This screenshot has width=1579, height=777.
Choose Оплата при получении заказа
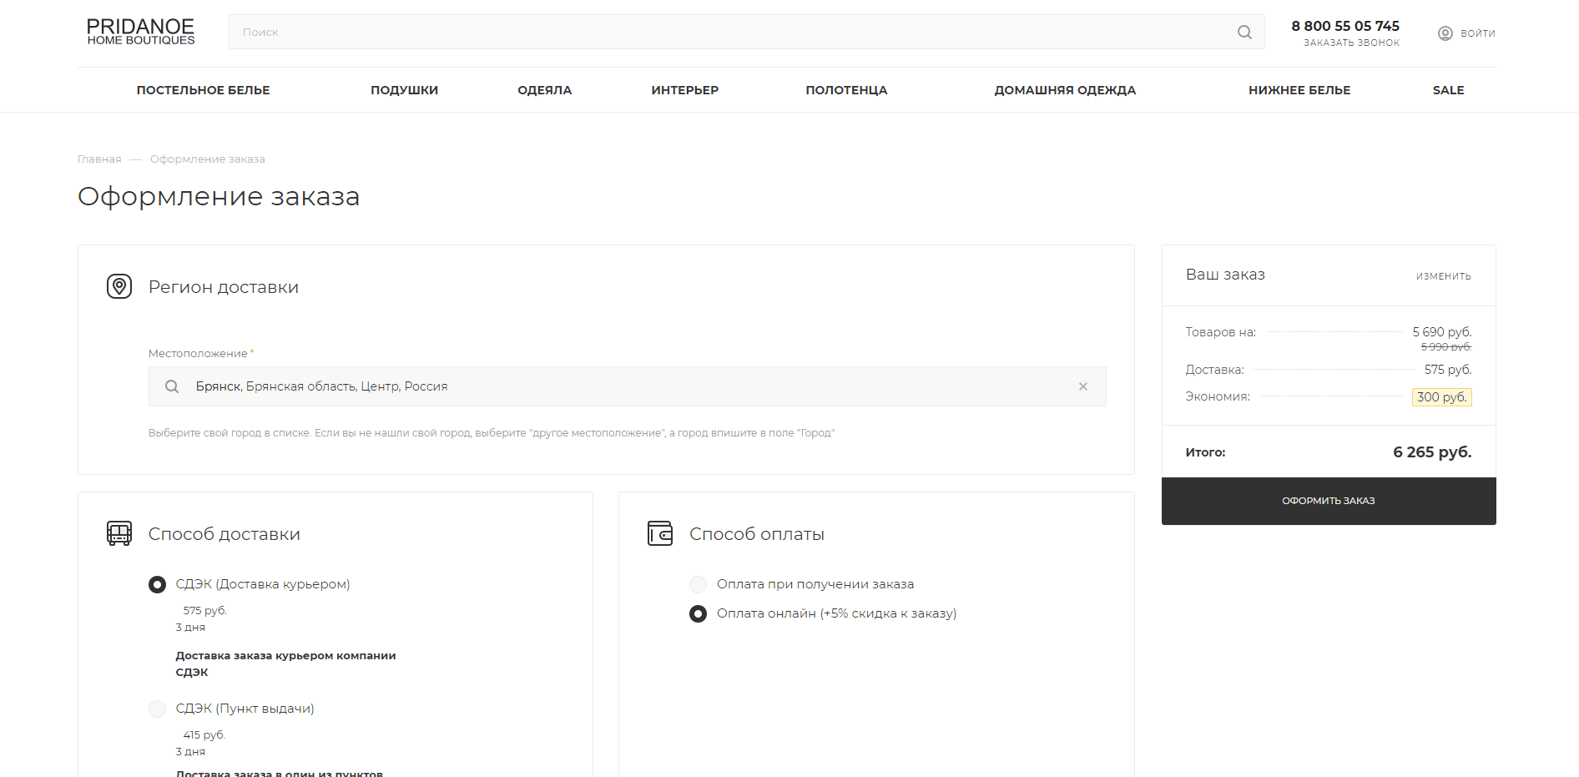(699, 584)
